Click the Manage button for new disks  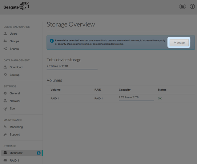click(179, 43)
